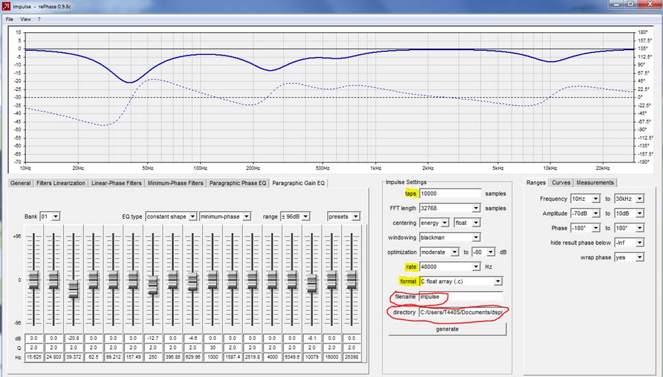The image size is (663, 377).
Task: Click the rePhase app icon in title bar
Action: click(5, 6)
